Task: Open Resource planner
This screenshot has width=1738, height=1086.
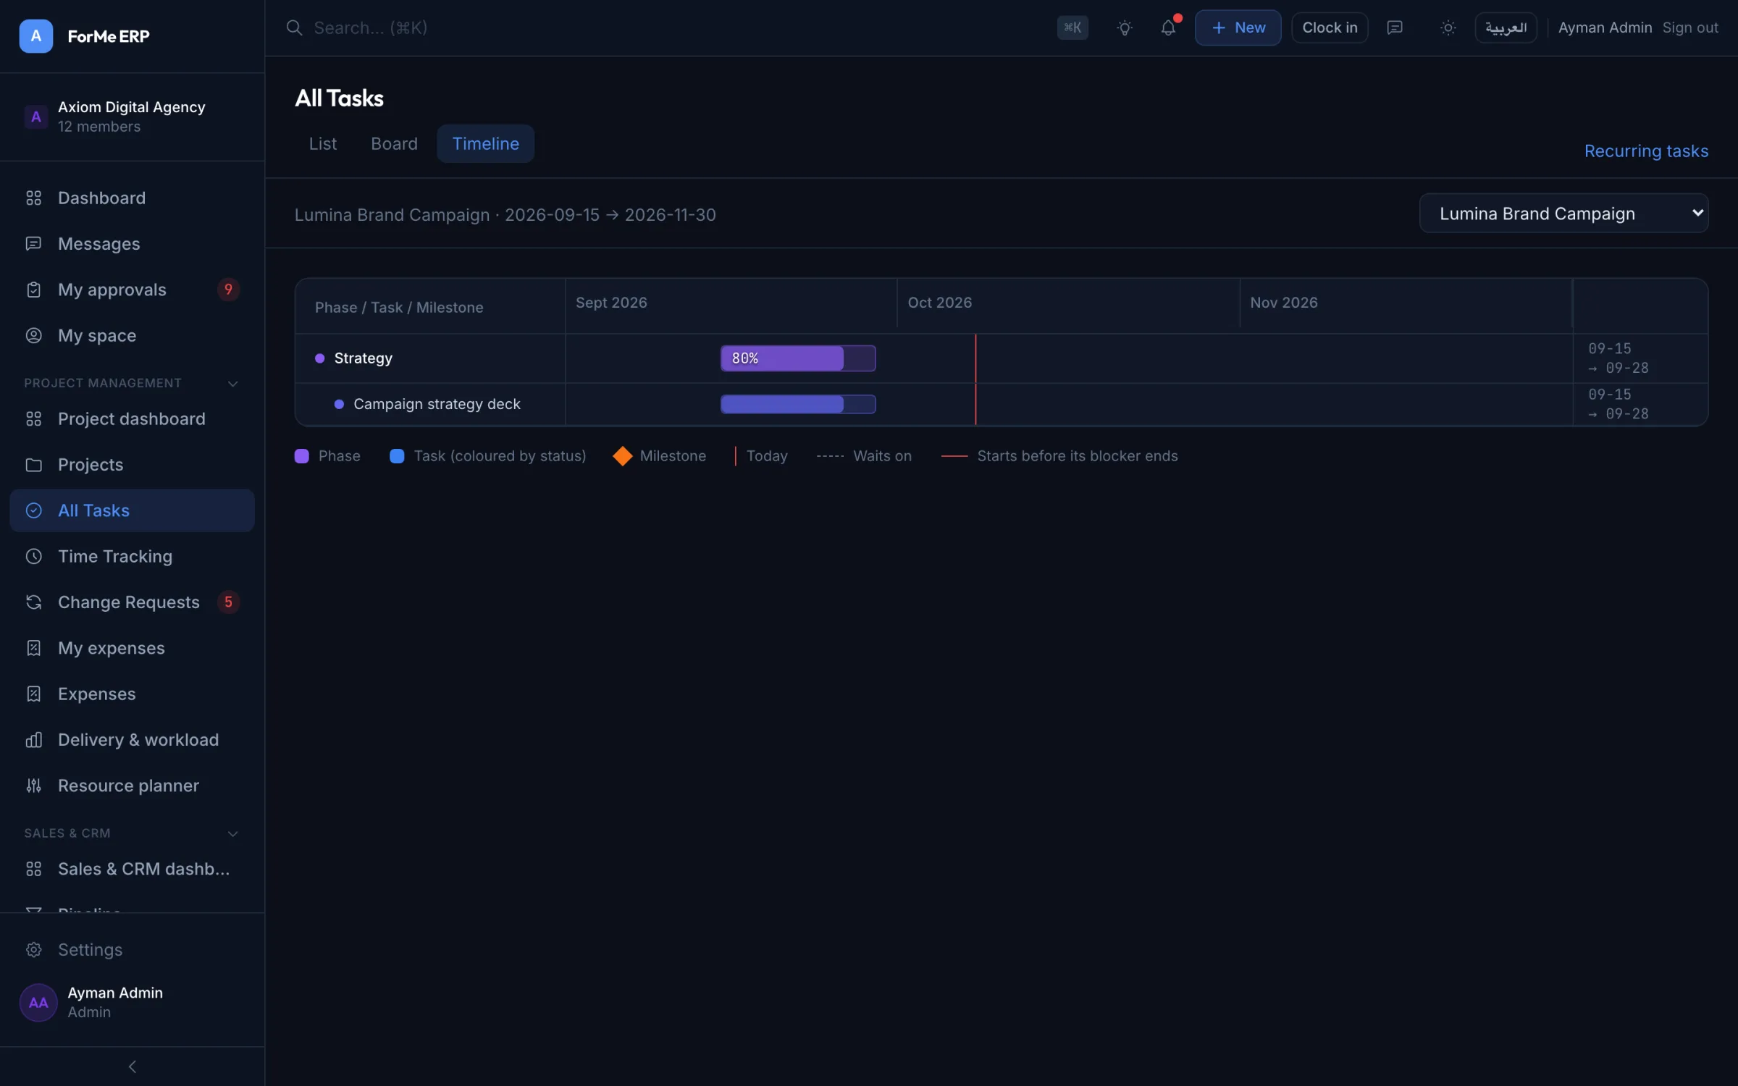Action: pos(132,785)
